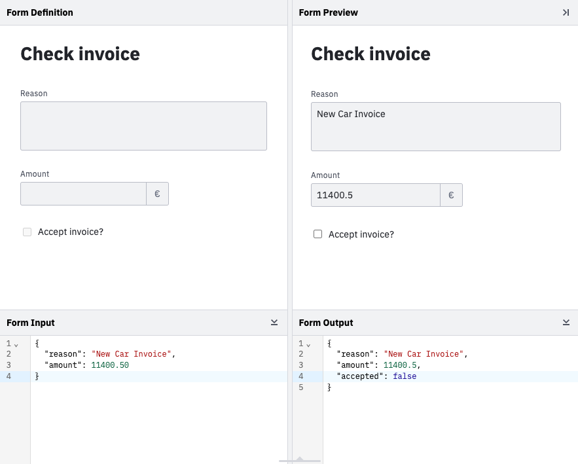Screen dimensions: 578x464
Task: Click the Amount field showing 11400.5
Action: tap(376, 195)
